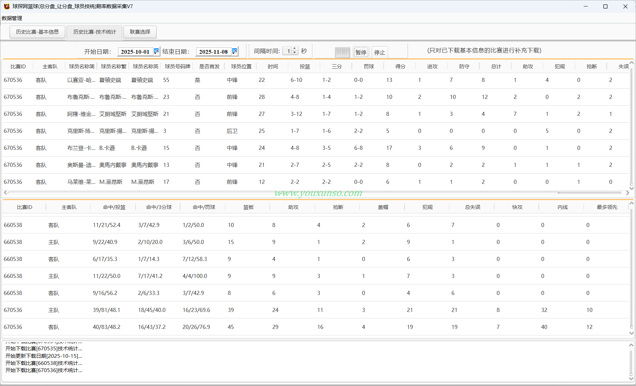Sort team table by 总失误 column
This screenshot has height=386, width=636.
tap(472, 207)
